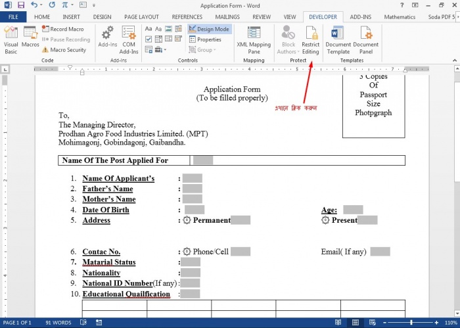The height and width of the screenshot is (328, 460).
Task: Select the Phone/Cell option
Action: (x=187, y=252)
